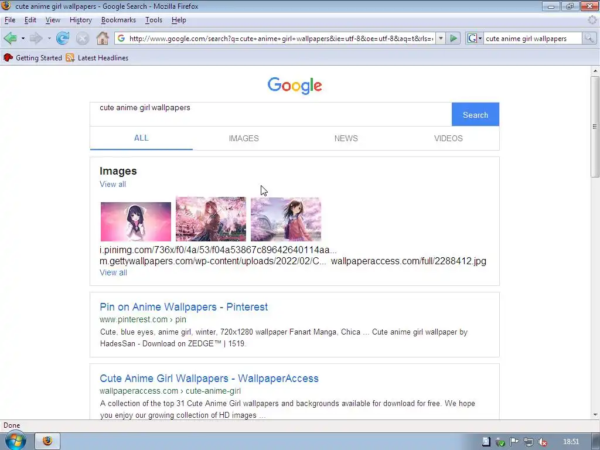Open the pink background anime girl thumbnail
Viewport: 600px width, 450px height.
click(x=136, y=221)
